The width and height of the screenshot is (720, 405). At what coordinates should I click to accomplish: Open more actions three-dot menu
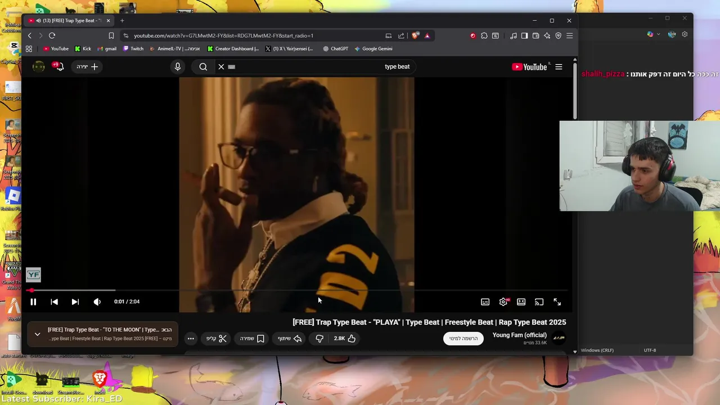191,339
